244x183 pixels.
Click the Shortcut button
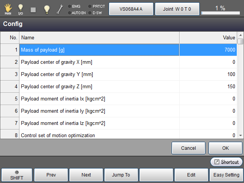click(226, 162)
